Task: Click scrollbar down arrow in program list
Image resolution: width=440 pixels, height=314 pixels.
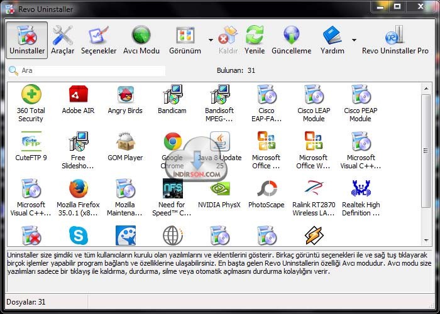Action: [426, 241]
